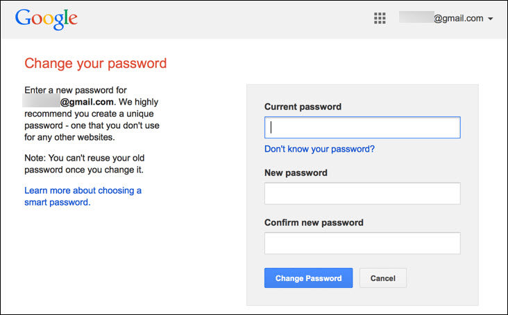
Task: Submit with the Change Password button
Action: coord(308,278)
